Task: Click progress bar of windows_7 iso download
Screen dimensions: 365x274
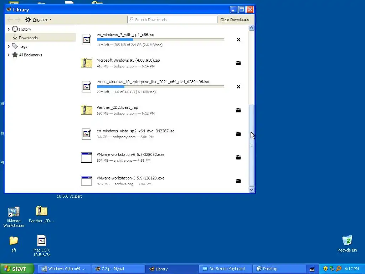Action: click(x=160, y=40)
